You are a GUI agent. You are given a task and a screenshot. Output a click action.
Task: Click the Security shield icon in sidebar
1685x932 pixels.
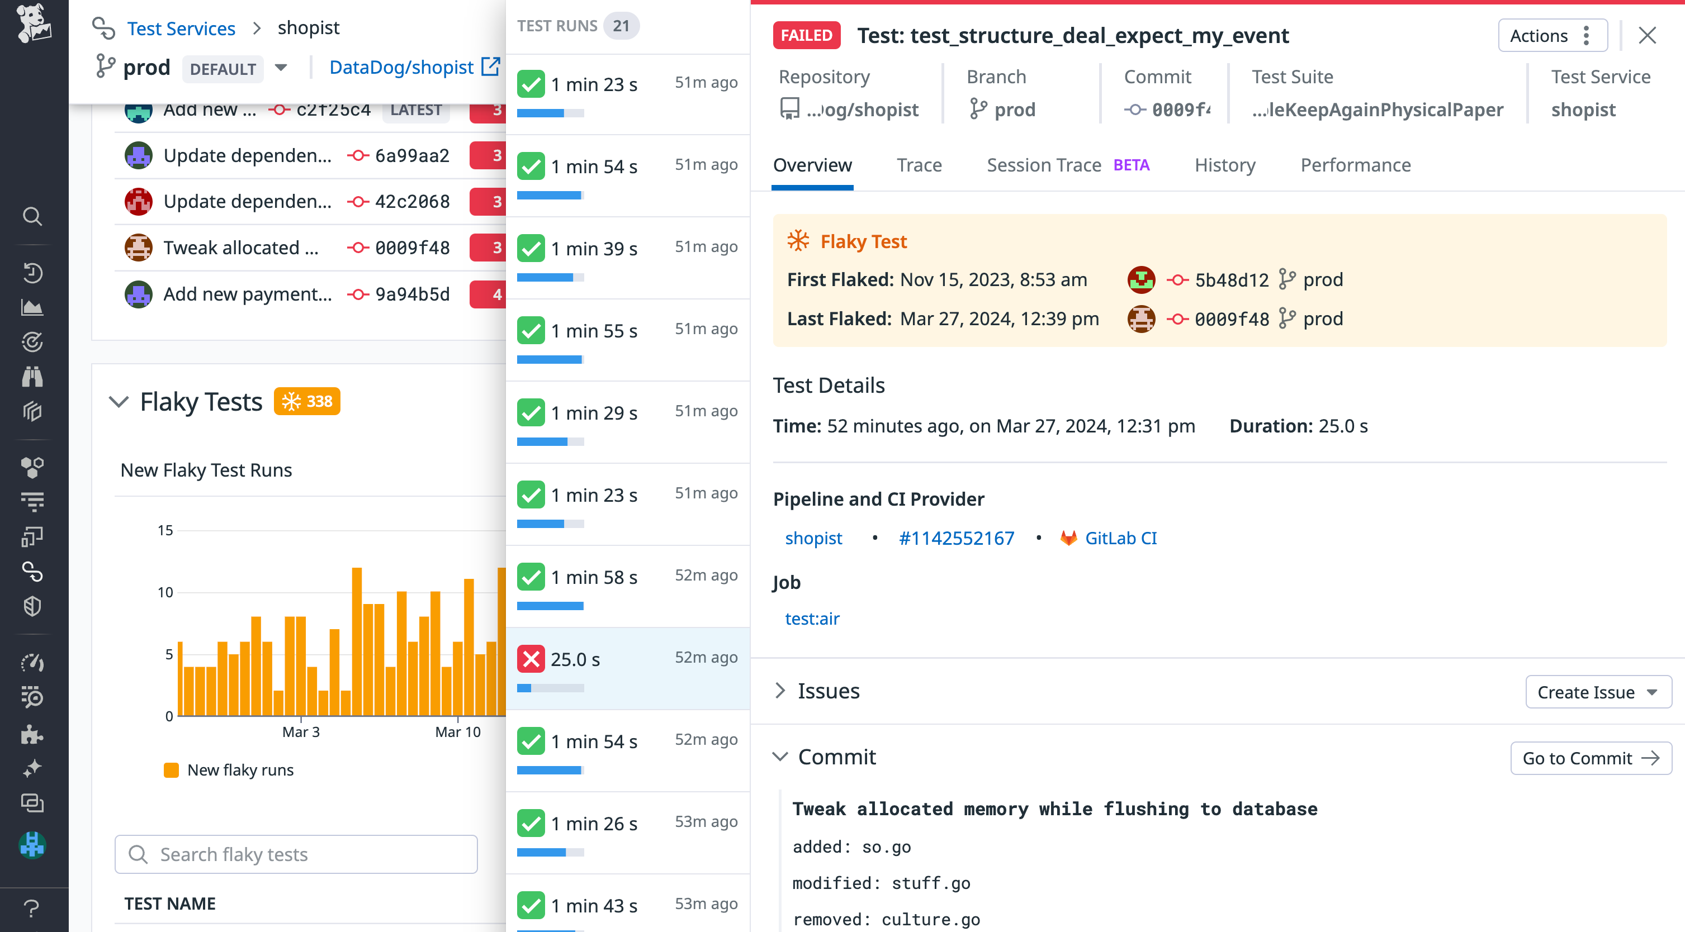pyautogui.click(x=33, y=605)
